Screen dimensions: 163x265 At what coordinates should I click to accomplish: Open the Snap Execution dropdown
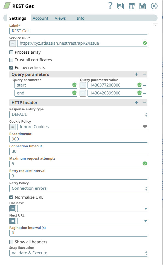tap(146, 253)
